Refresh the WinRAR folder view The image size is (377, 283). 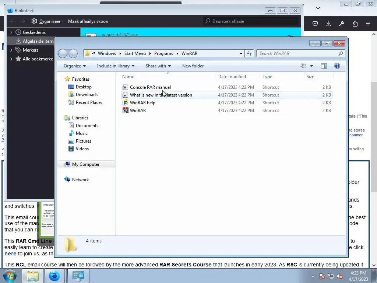249,53
